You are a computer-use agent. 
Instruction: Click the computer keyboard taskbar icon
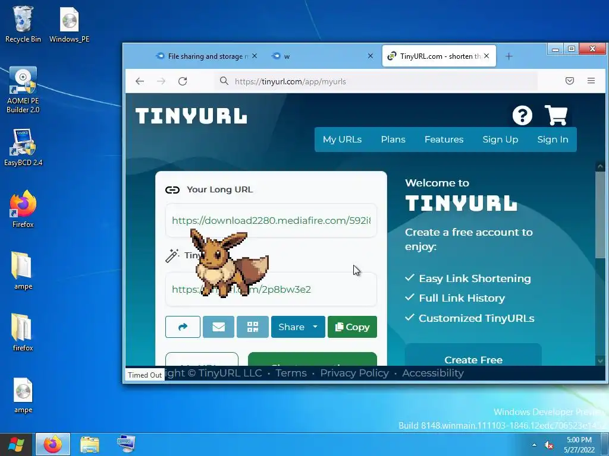coord(126,444)
